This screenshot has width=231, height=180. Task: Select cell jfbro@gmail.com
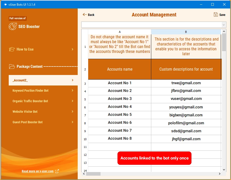(x=186, y=91)
